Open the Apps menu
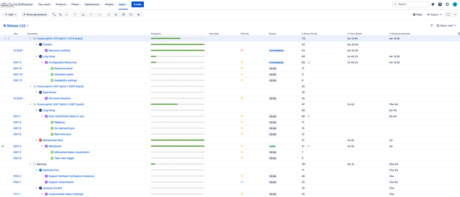The image size is (460, 197). pyautogui.click(x=123, y=5)
